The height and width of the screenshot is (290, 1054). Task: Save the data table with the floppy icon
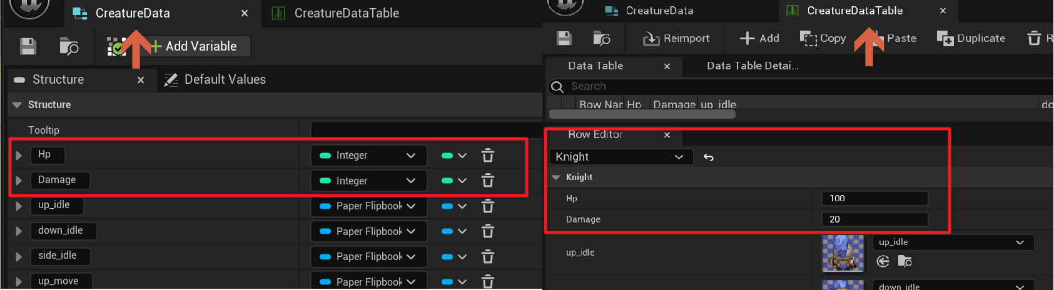pyautogui.click(x=564, y=38)
